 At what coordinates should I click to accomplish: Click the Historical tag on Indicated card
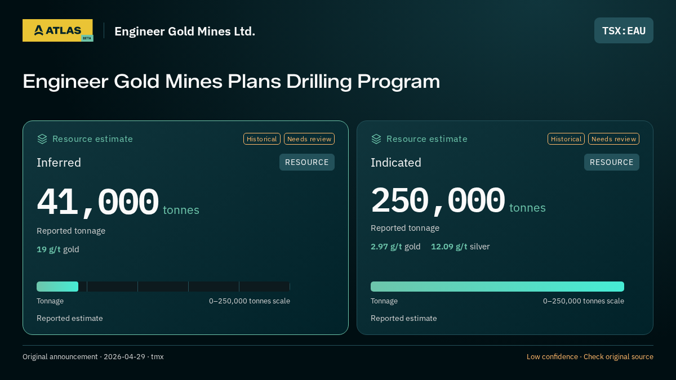(566, 139)
